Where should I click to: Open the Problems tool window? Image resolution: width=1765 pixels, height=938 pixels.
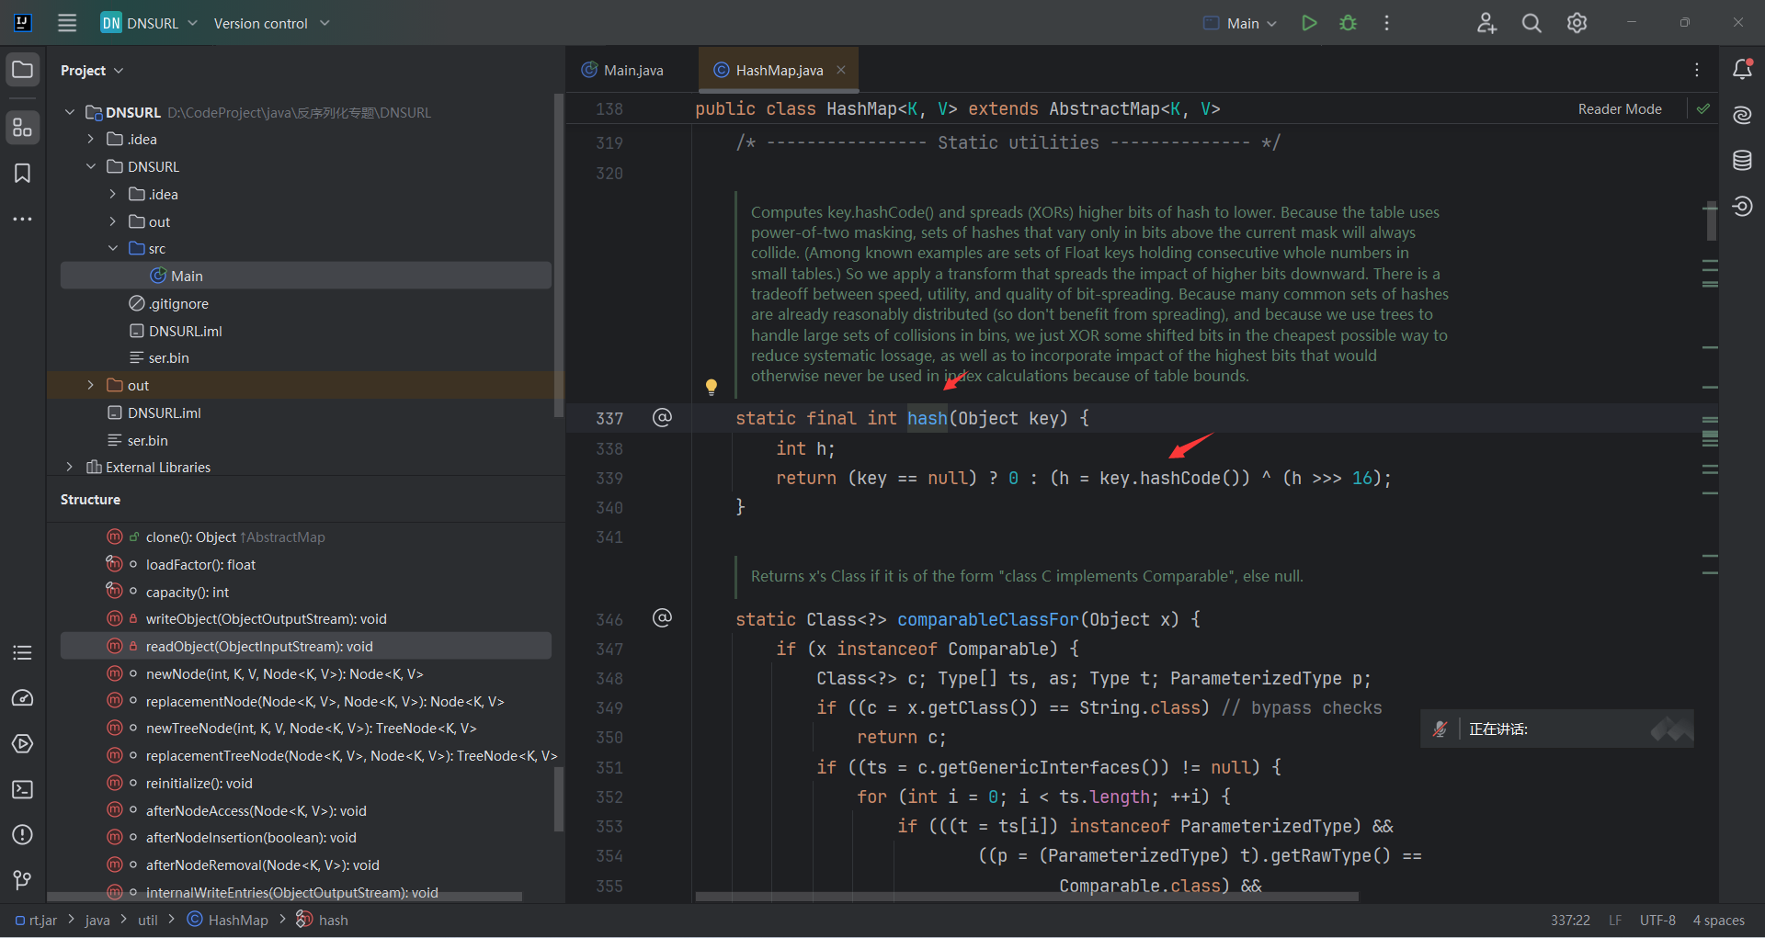pyautogui.click(x=23, y=835)
